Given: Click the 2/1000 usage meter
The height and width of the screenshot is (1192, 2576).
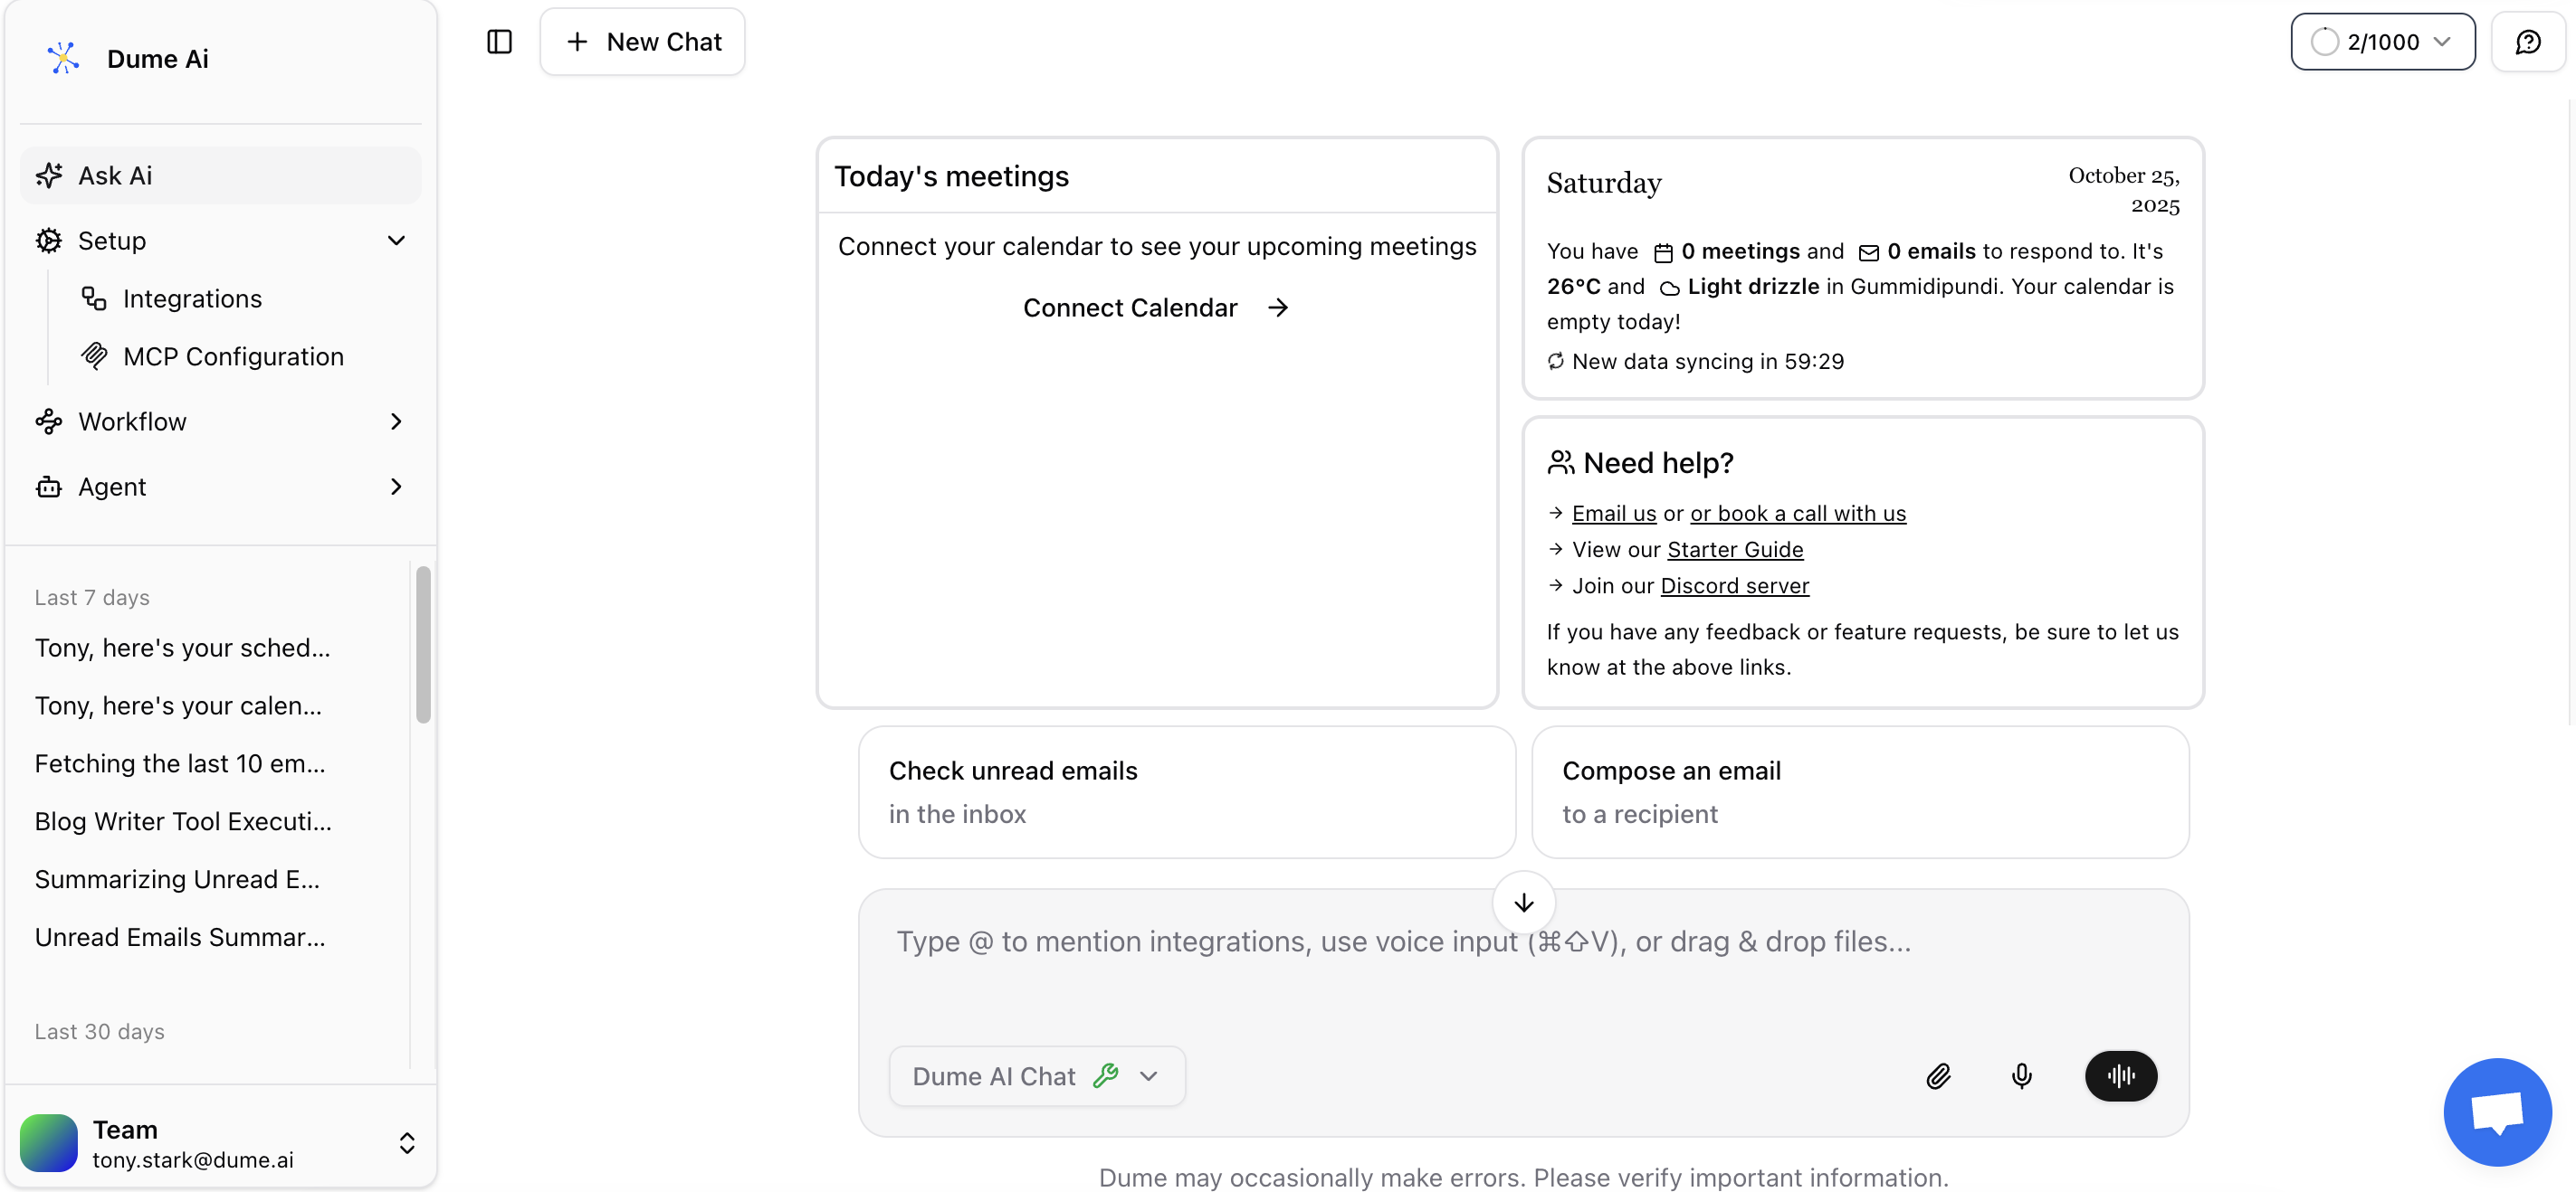Looking at the screenshot, I should pos(2383,41).
